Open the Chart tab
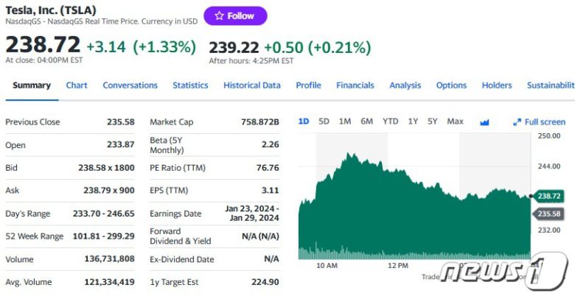 pos(77,85)
